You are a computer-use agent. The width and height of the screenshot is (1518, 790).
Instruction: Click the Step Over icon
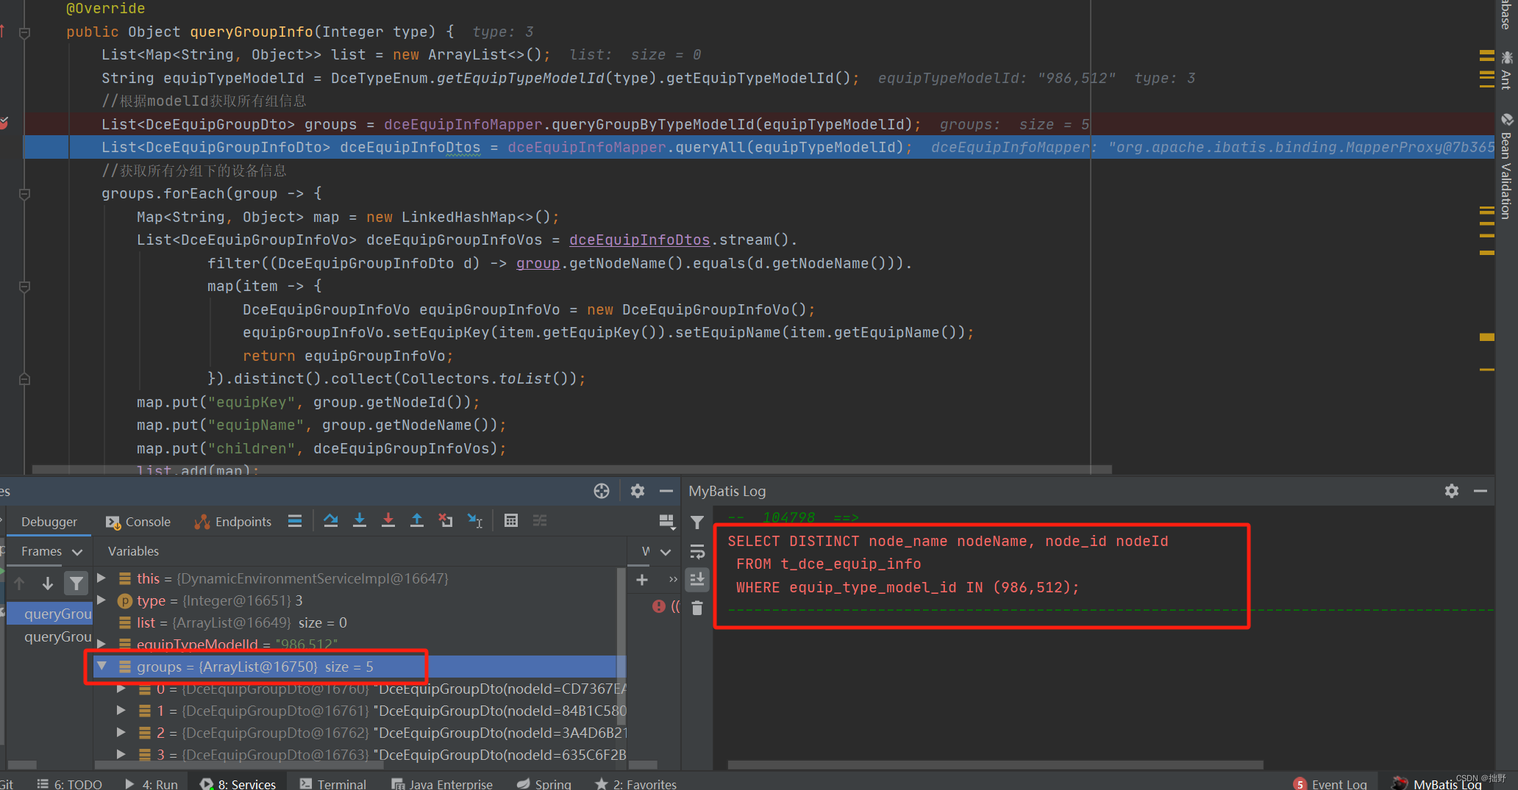coord(330,520)
